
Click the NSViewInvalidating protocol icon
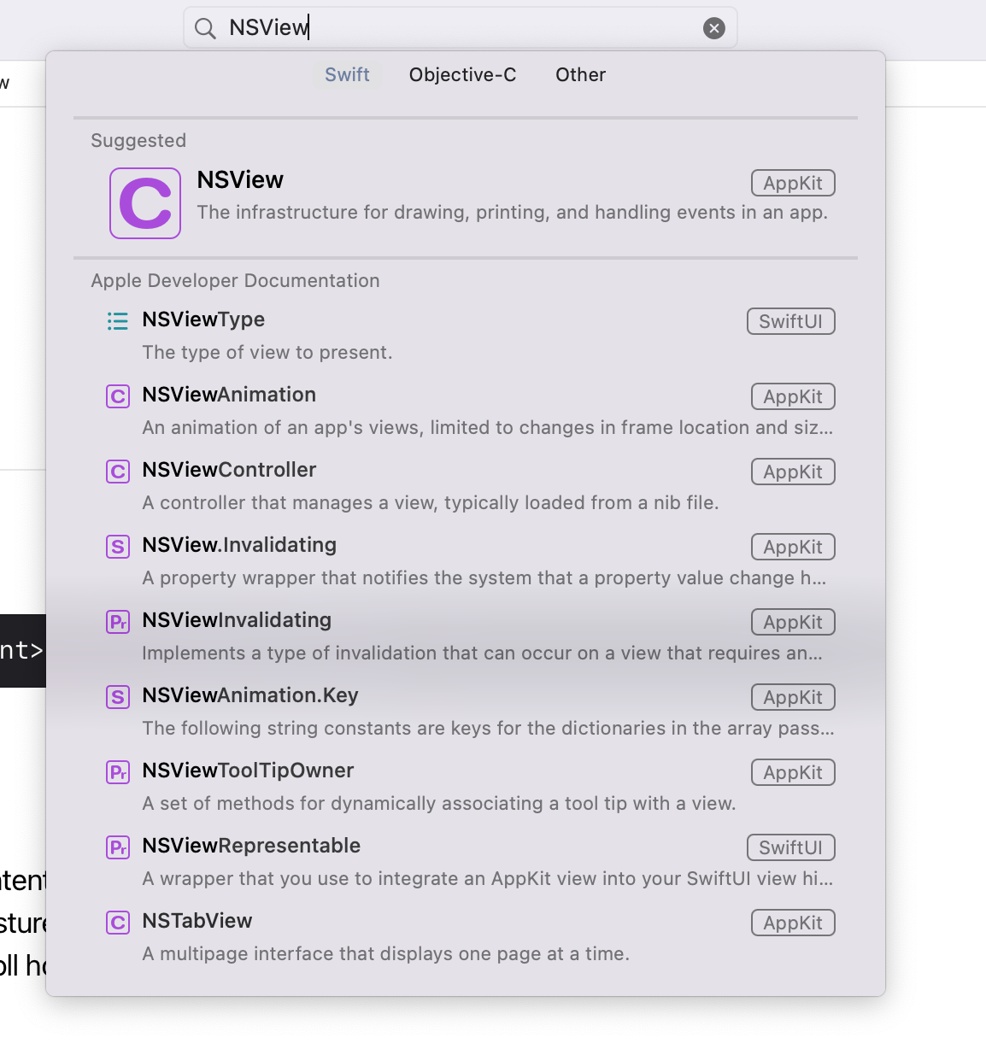pyautogui.click(x=118, y=622)
